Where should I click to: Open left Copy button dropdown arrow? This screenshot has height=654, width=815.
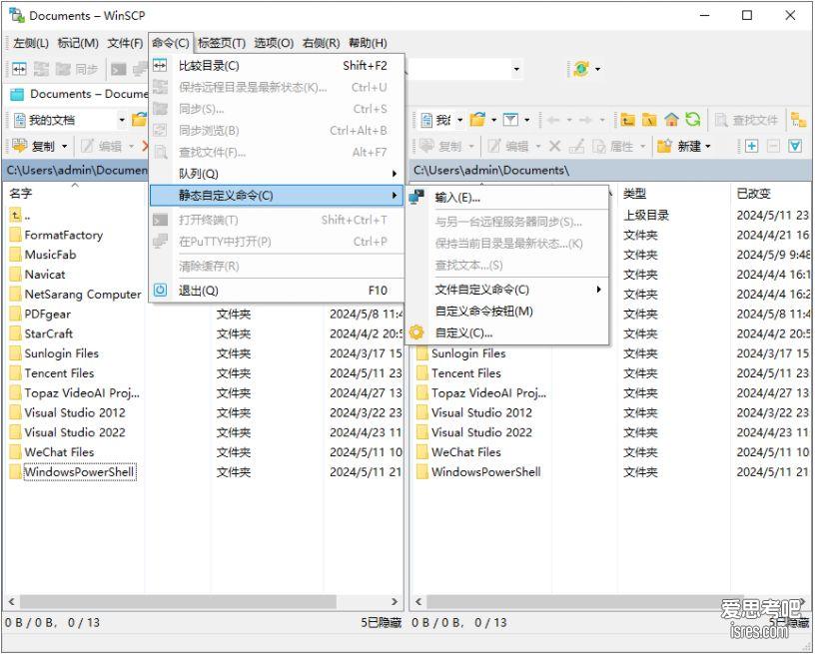(65, 147)
